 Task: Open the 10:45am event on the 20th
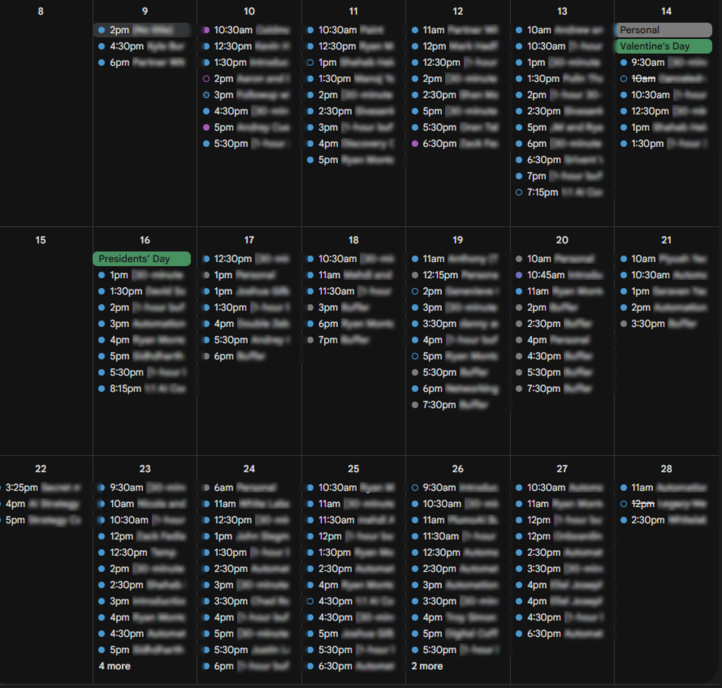point(559,275)
